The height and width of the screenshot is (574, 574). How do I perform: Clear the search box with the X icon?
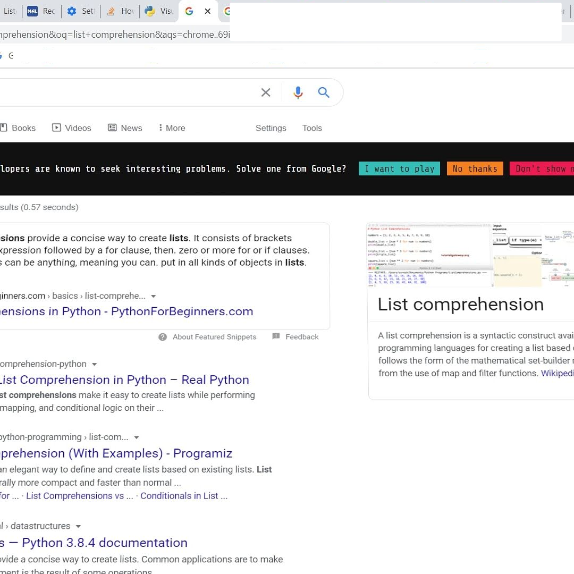point(266,92)
